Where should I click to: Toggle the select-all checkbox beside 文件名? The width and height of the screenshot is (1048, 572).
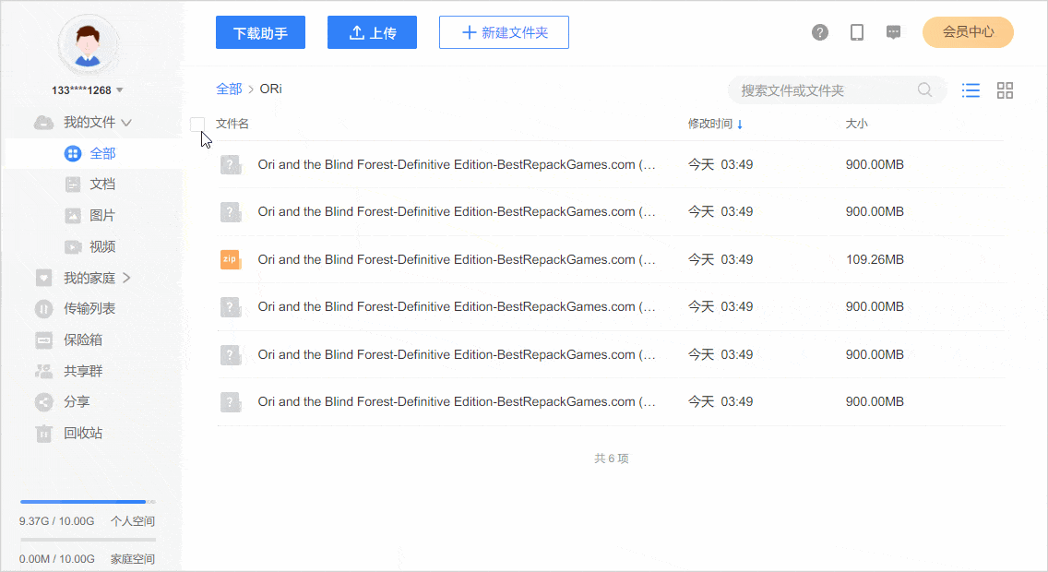pos(197,124)
